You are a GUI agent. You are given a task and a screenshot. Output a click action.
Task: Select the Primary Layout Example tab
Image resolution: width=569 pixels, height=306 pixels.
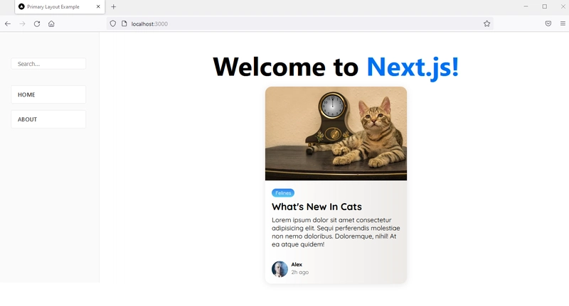click(60, 7)
